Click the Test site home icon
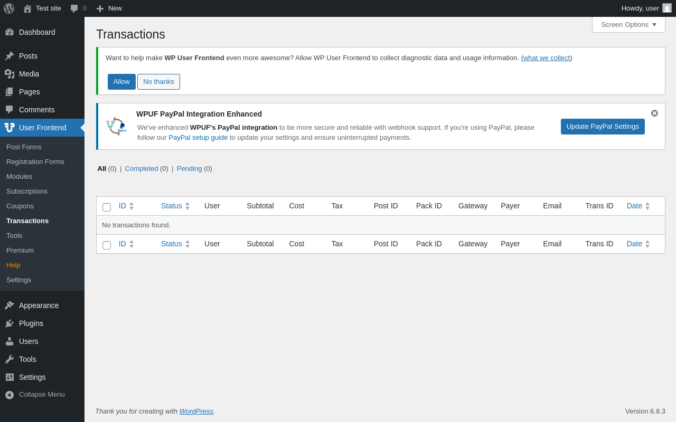This screenshot has width=676, height=422. (27, 8)
